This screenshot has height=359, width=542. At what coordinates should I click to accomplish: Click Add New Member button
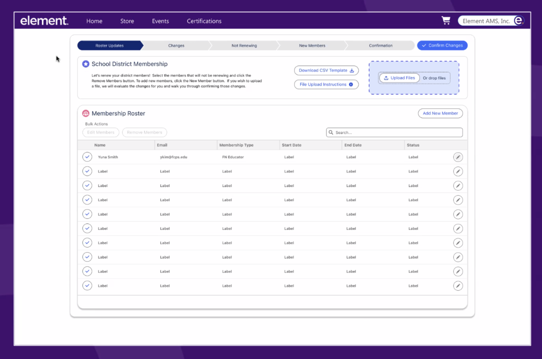440,113
